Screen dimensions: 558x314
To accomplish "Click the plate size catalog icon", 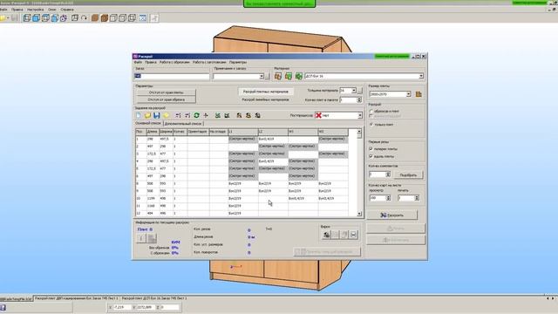I will (x=418, y=94).
